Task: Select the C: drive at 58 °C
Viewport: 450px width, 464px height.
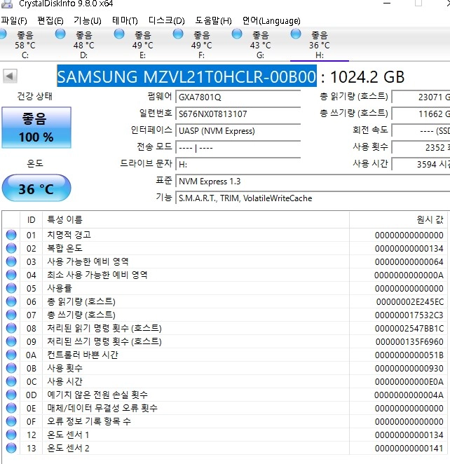Action: click(25, 45)
